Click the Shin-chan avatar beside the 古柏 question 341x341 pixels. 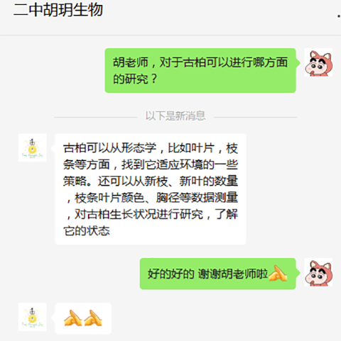[318, 62]
